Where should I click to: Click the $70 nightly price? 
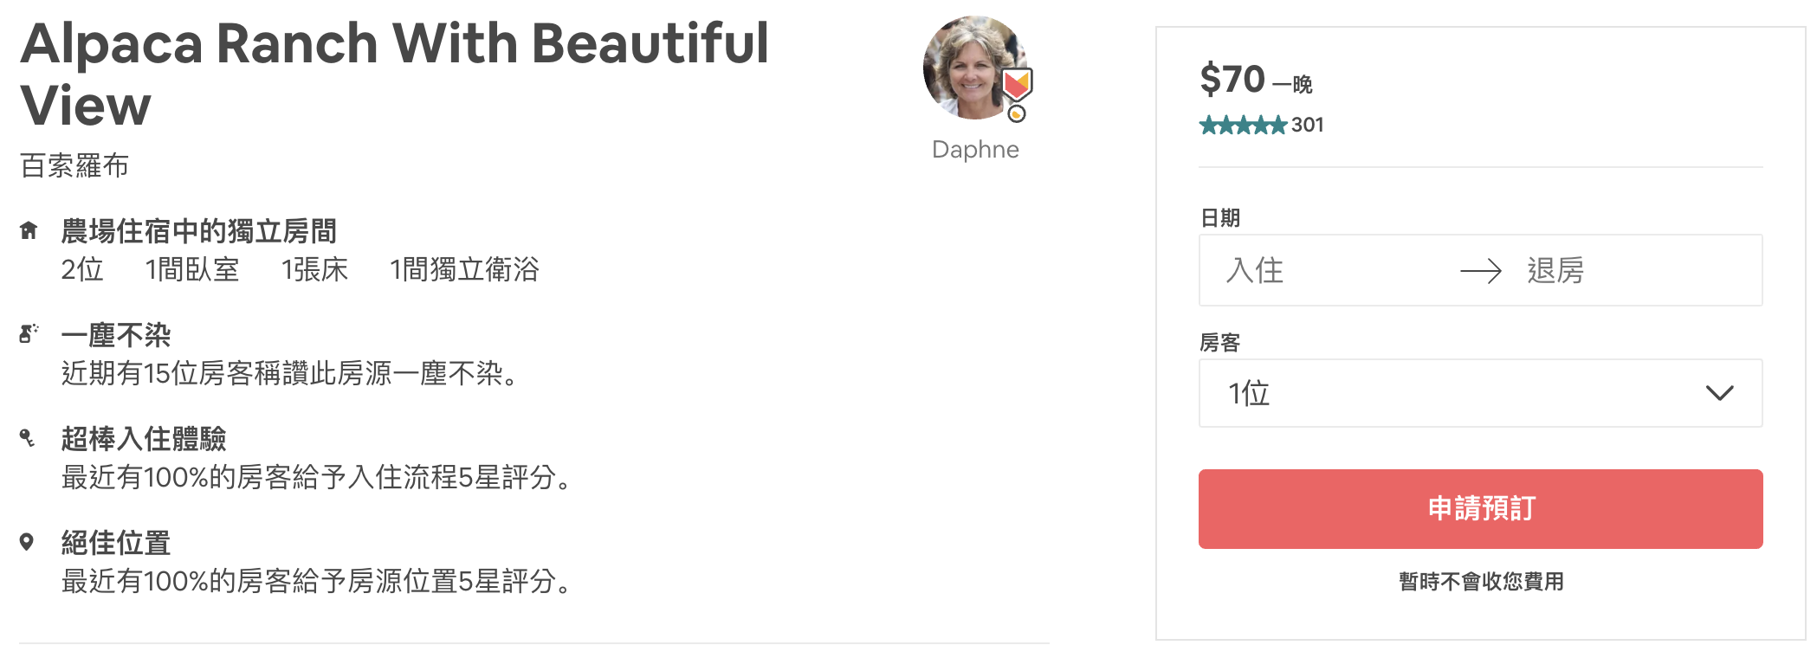coord(1232,80)
